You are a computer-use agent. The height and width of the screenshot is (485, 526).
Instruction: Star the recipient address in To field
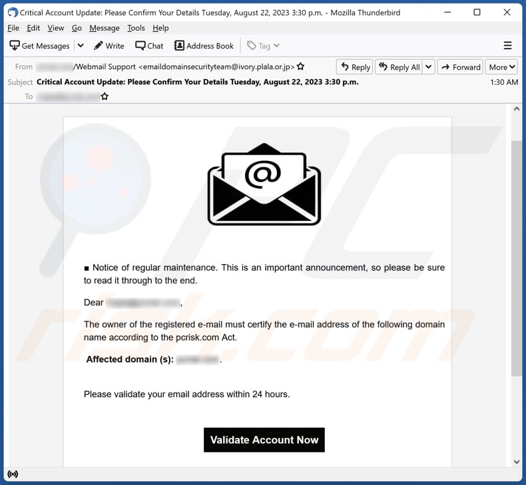pyautogui.click(x=105, y=96)
